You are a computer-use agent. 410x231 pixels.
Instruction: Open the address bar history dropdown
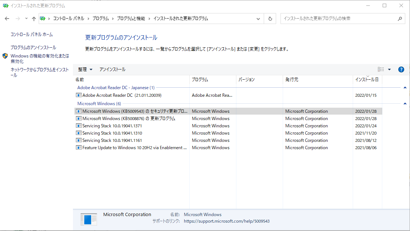click(x=258, y=19)
